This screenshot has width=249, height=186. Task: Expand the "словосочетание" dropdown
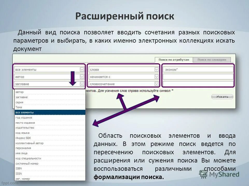point(156,84)
